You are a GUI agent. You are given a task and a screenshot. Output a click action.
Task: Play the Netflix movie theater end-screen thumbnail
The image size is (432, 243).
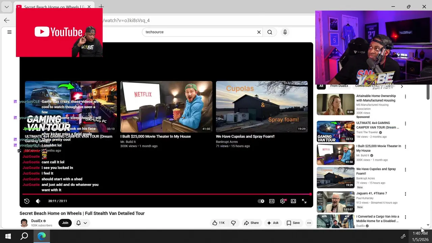point(166,107)
